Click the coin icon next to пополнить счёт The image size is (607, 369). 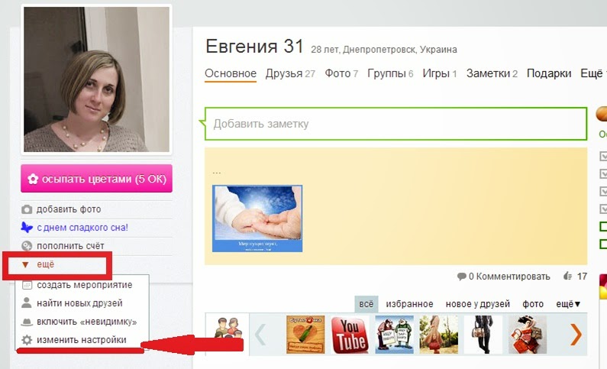pos(27,246)
